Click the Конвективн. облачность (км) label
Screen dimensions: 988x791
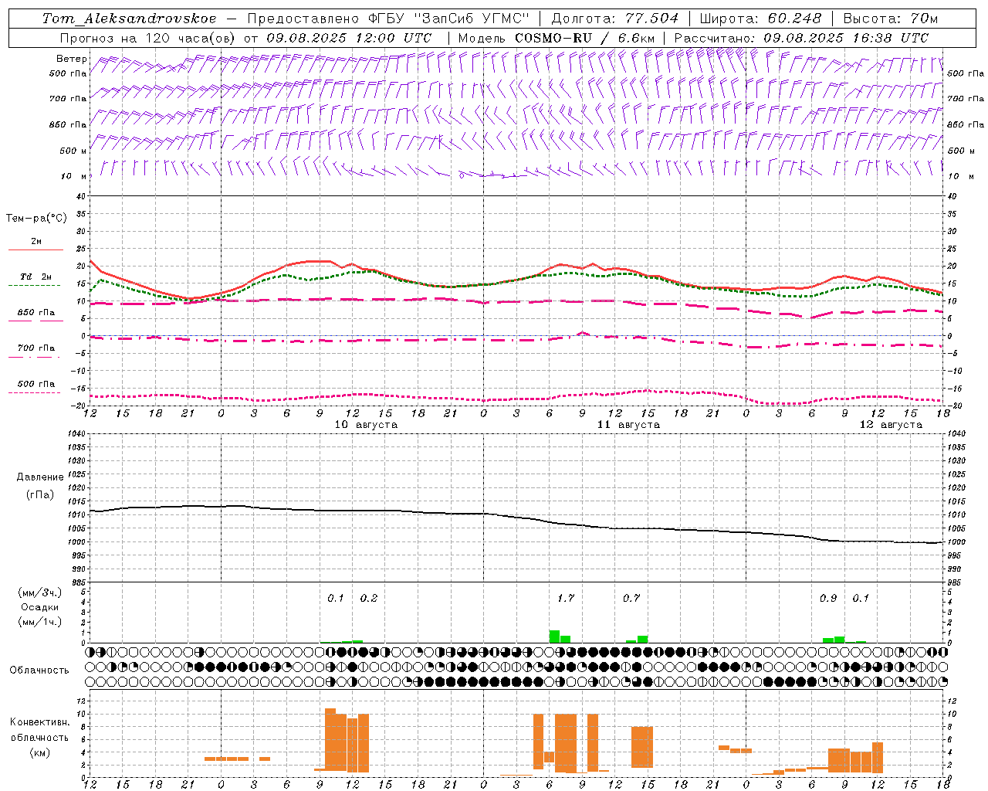point(39,737)
